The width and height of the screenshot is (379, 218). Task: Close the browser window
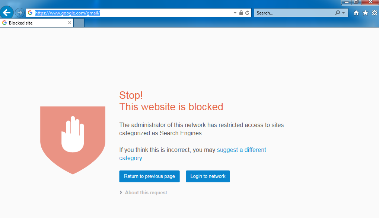point(370,2)
